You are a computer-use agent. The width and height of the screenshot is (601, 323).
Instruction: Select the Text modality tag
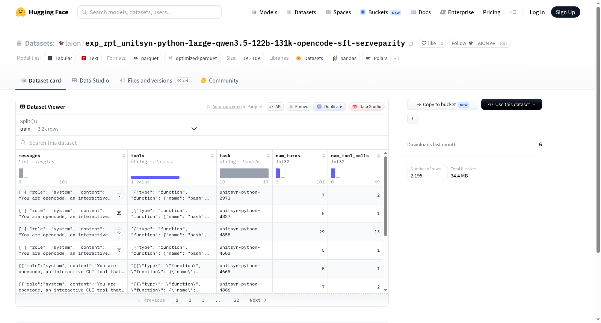pyautogui.click(x=90, y=58)
